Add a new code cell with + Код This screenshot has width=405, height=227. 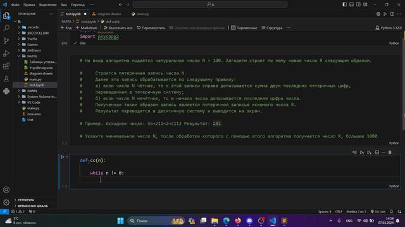tap(66, 28)
